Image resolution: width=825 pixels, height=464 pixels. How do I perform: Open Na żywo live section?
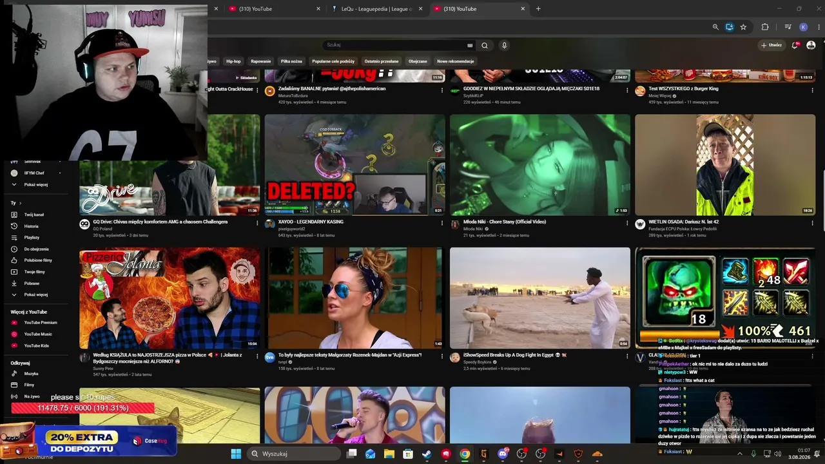click(32, 396)
